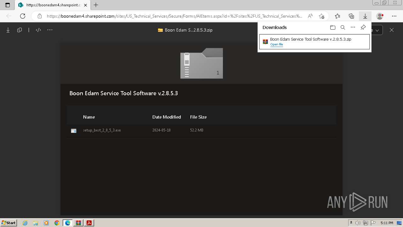
Task: Open a new browser tab
Action: click(96, 5)
